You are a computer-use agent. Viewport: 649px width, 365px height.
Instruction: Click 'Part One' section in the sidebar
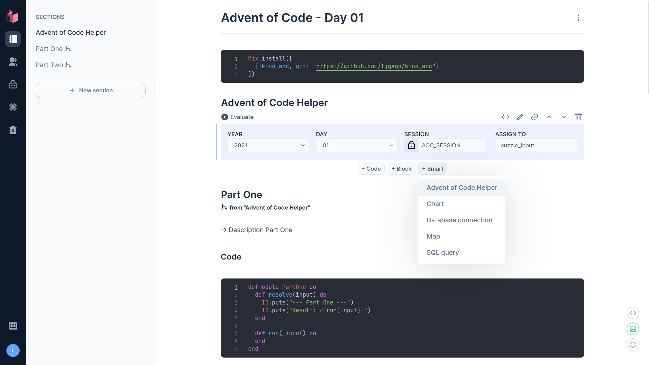(x=49, y=49)
